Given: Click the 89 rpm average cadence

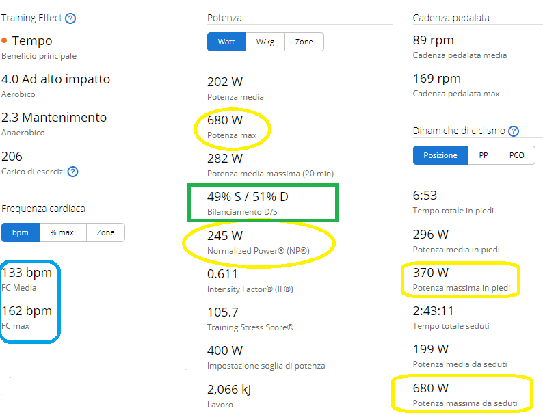Looking at the screenshot, I should [x=433, y=40].
